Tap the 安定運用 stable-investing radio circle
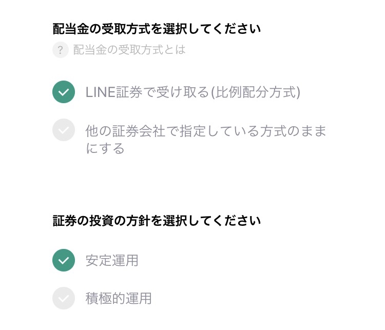This screenshot has width=385, height=330. point(64,260)
